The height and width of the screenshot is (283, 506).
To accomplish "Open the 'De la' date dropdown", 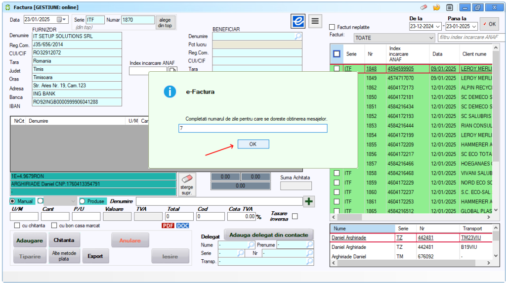I will coord(438,27).
